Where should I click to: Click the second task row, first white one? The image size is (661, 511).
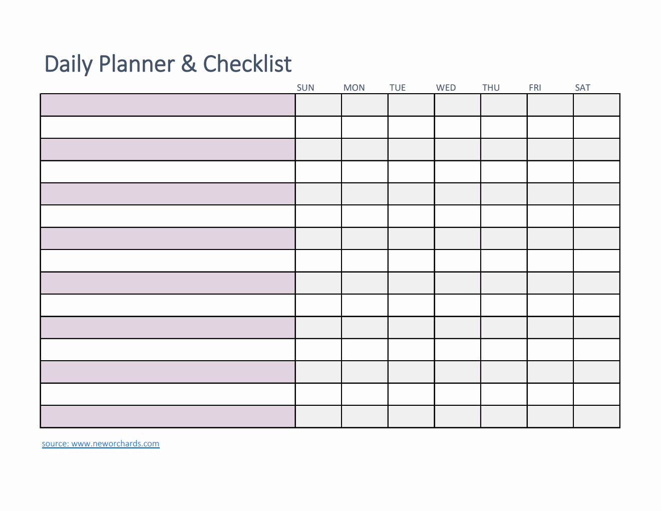click(x=168, y=127)
